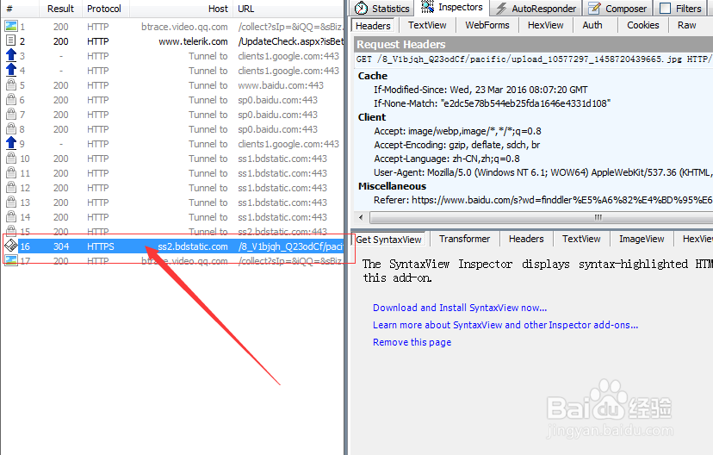
Task: Click the lock icon of session 8
Action: (11, 128)
